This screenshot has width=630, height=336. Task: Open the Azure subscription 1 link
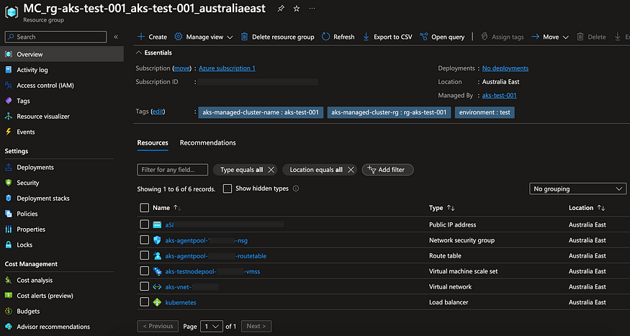(x=227, y=68)
